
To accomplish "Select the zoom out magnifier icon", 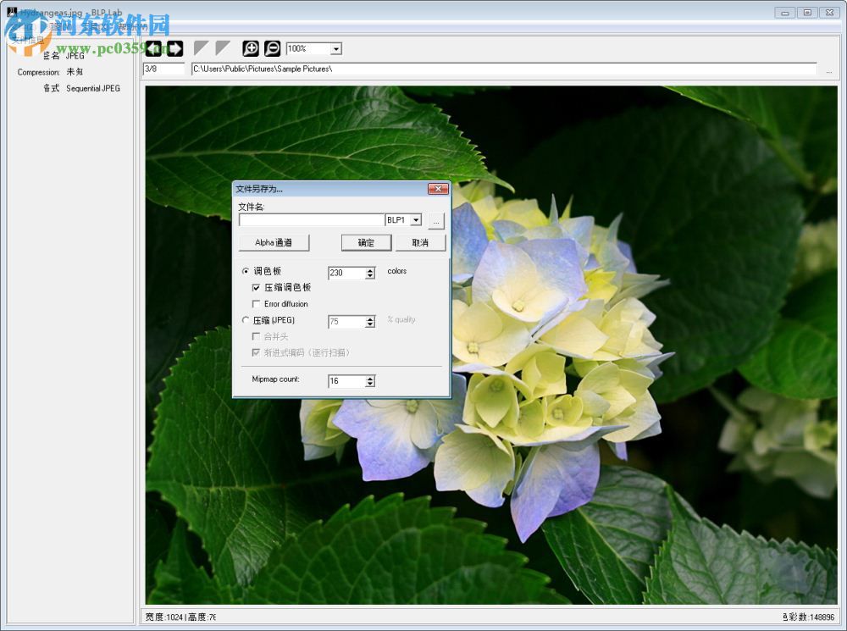I will 271,48.
